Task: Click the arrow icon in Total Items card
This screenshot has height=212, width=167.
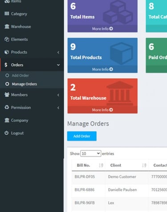Action: (111, 29)
